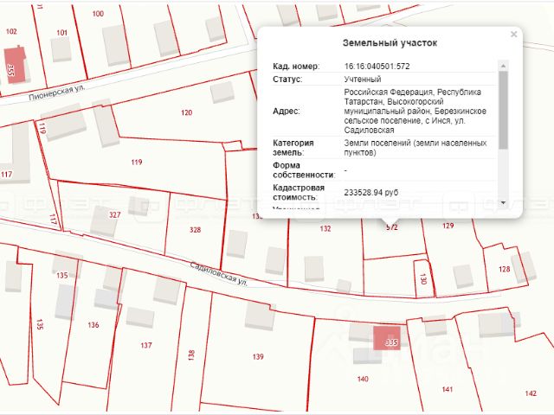The width and height of the screenshot is (554, 415).
Task: Select cadastral number 16:16:040501:572
Action: click(377, 67)
